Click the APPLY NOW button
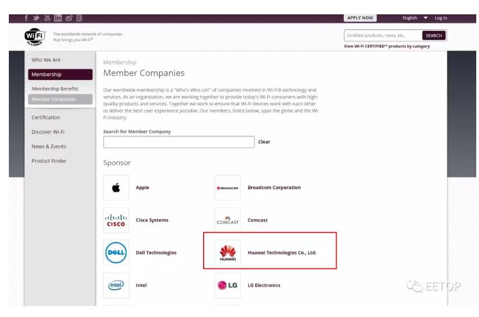This screenshot has width=479, height=317. pyautogui.click(x=360, y=18)
